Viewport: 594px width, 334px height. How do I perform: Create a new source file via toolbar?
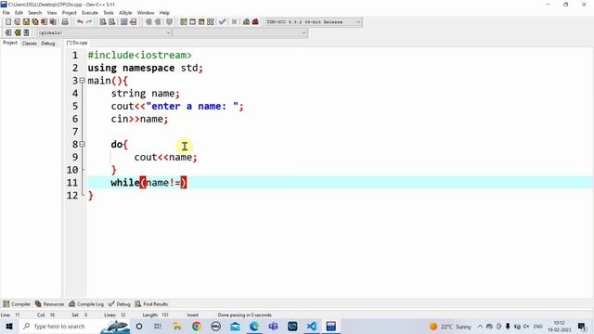point(8,22)
